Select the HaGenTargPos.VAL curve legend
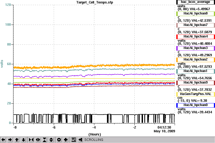 pyautogui.click(x=196, y=94)
